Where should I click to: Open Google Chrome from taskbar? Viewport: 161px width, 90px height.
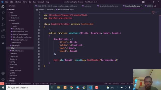click(x=71, y=87)
